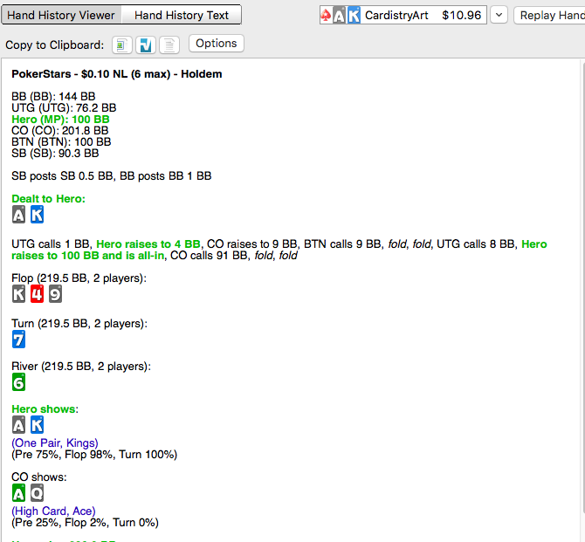The width and height of the screenshot is (585, 542).
Task: Click the 'SB posts SB 0.5 BB' blinds line
Action: point(112,176)
